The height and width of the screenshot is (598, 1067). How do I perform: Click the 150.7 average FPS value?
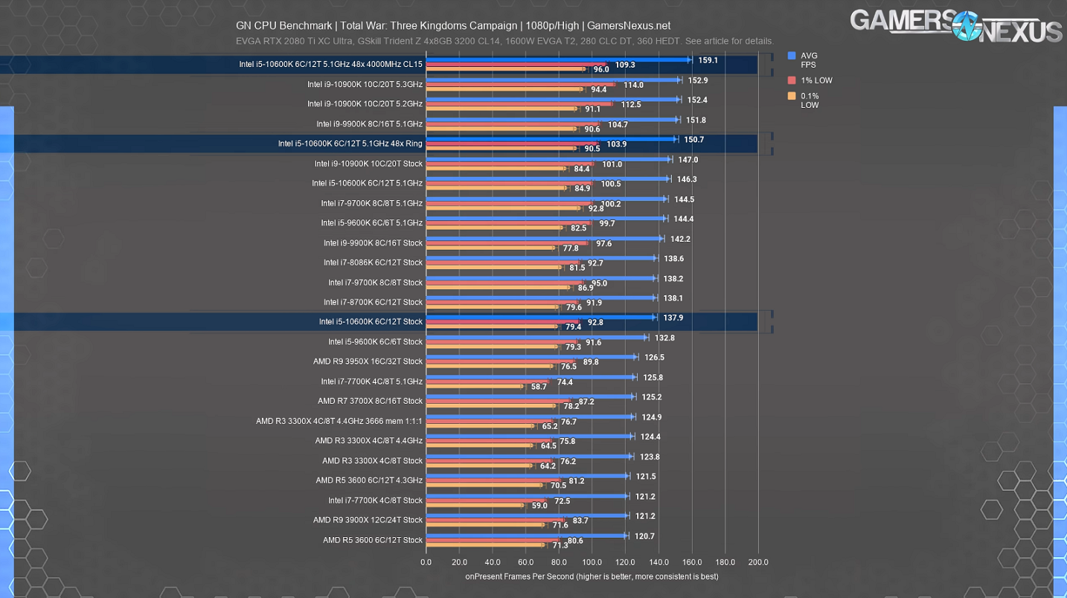click(693, 140)
